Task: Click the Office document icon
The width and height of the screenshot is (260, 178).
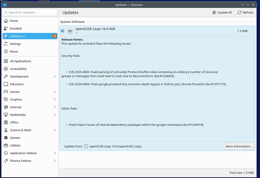Action: point(6,122)
